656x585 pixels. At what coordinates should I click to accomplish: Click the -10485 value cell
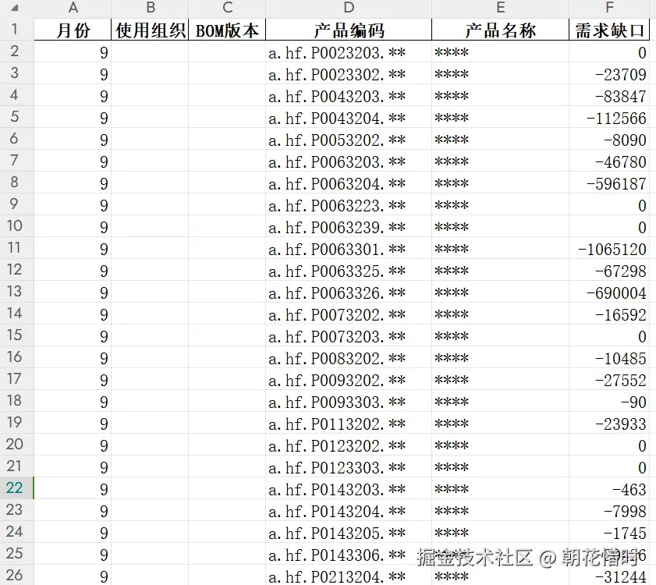coord(609,357)
